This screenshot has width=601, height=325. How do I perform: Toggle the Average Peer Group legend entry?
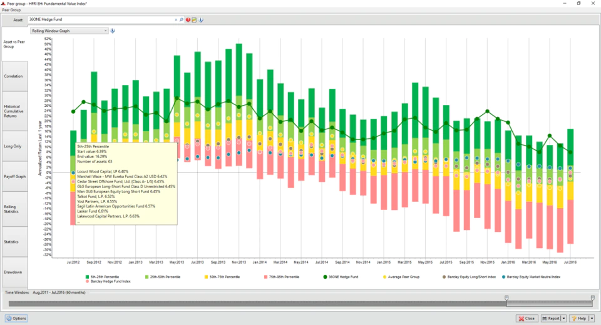pyautogui.click(x=401, y=277)
